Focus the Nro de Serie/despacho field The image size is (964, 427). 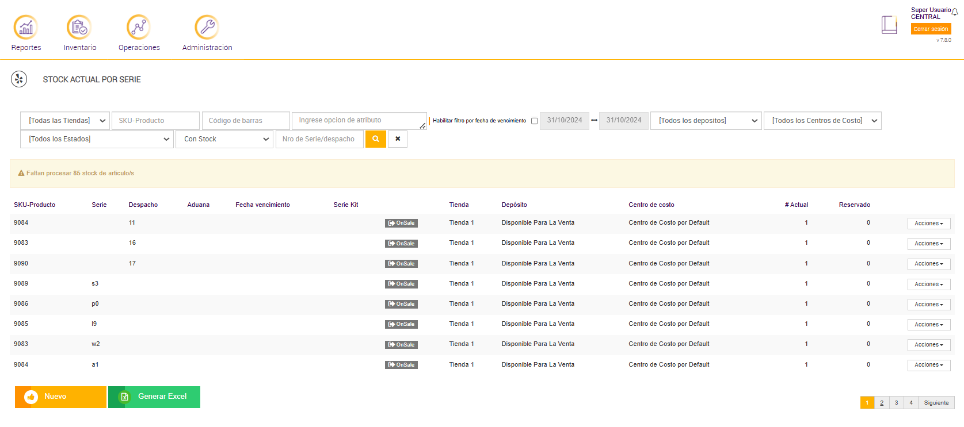(x=319, y=139)
